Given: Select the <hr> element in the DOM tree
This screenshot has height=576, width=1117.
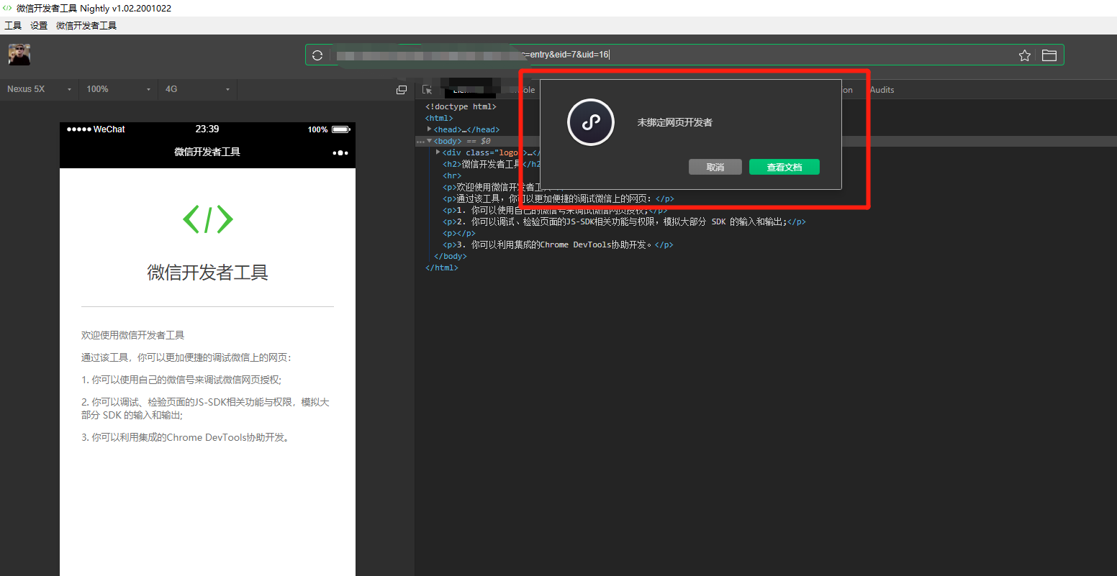Looking at the screenshot, I should click(452, 175).
